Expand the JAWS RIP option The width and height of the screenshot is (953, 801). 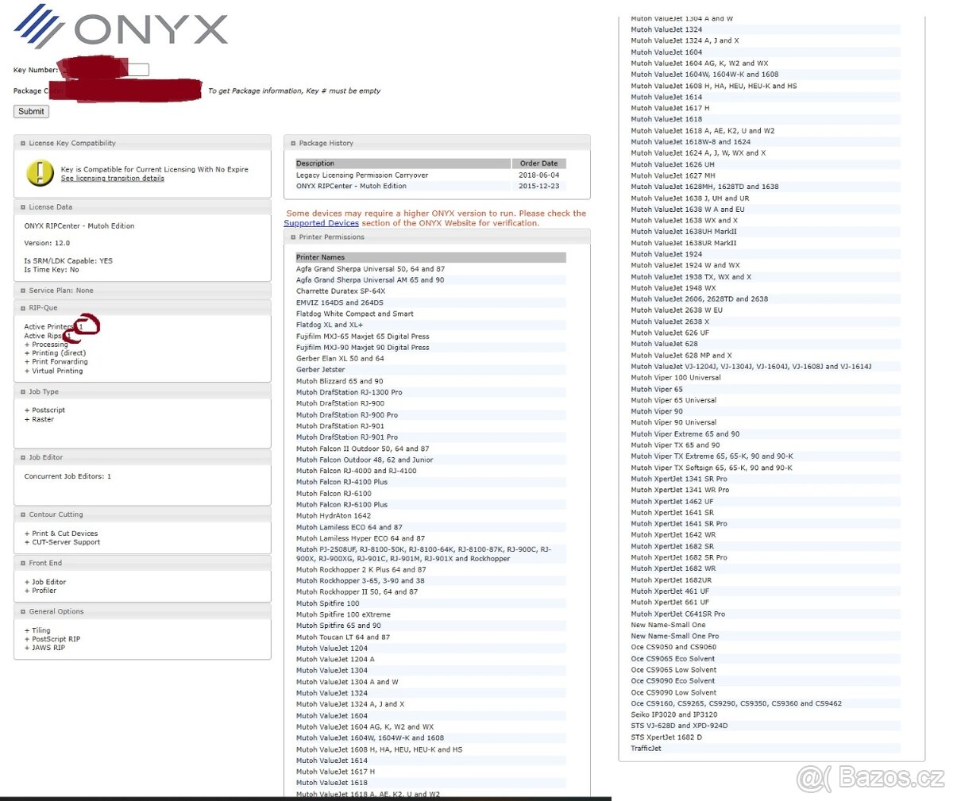click(x=44, y=648)
